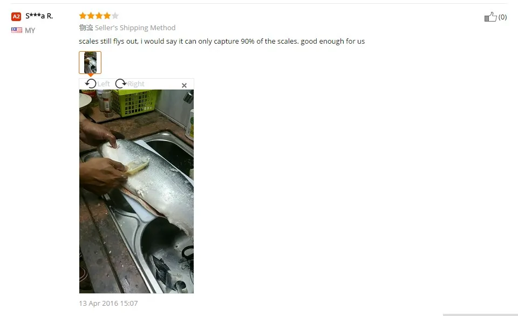The image size is (518, 316).
Task: Click the enlarged fish scaling photo
Action: click(x=137, y=191)
